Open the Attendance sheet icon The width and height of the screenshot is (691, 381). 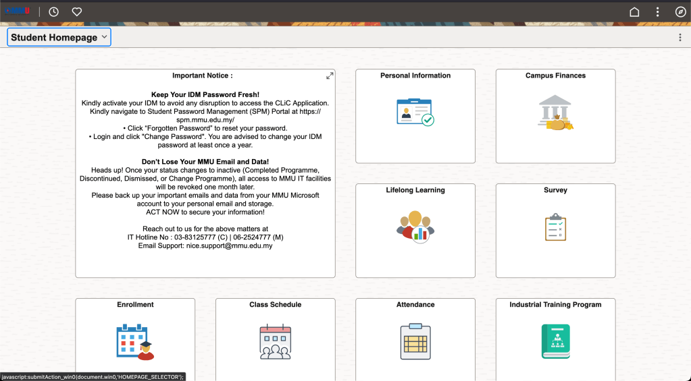[415, 341]
